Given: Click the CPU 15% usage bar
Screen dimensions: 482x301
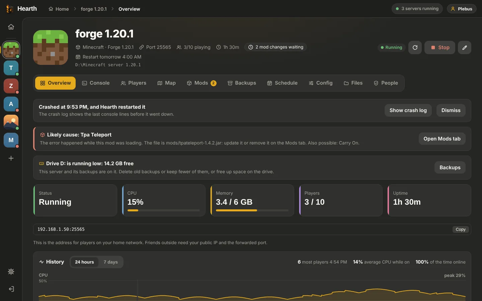Looking at the screenshot, I should pos(164,210).
